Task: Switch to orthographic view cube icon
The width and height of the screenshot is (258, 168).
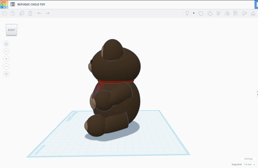Action: pyautogui.click(x=6, y=74)
